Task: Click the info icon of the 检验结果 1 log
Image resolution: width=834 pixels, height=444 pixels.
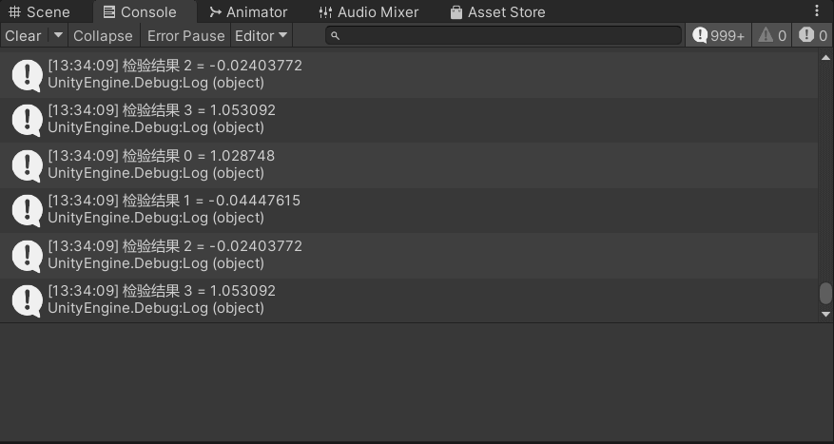Action: pos(27,209)
